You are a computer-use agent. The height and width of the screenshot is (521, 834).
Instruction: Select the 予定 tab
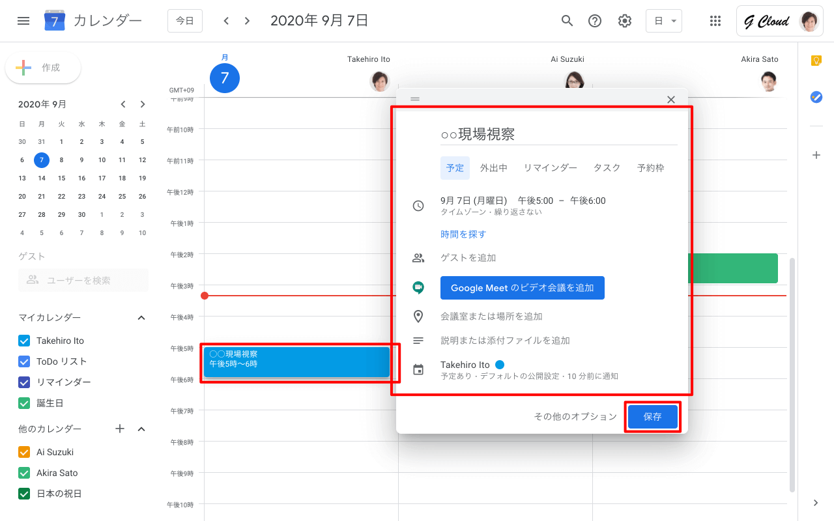(x=455, y=168)
